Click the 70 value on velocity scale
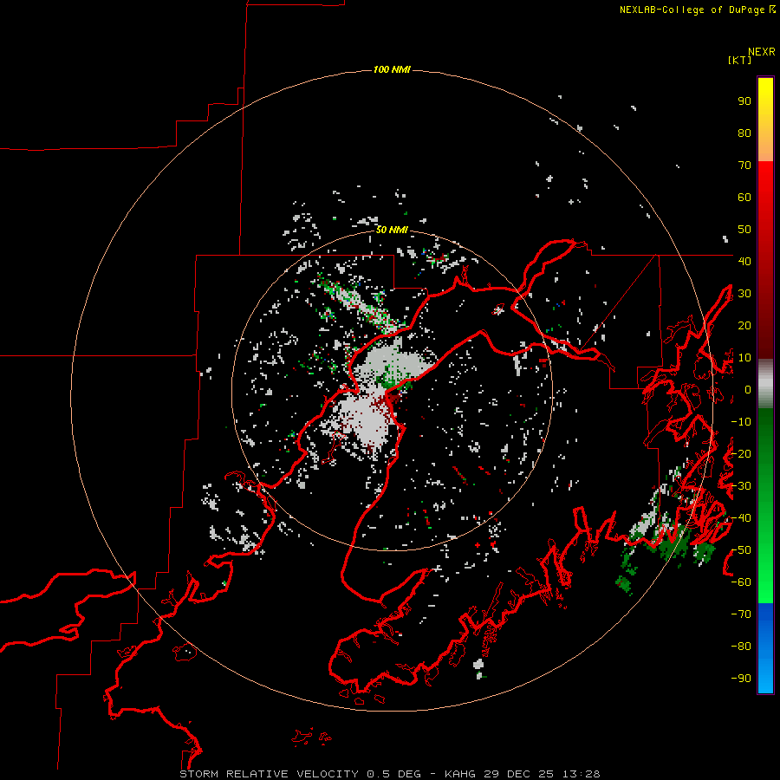This screenshot has width=780, height=780. pos(744,166)
